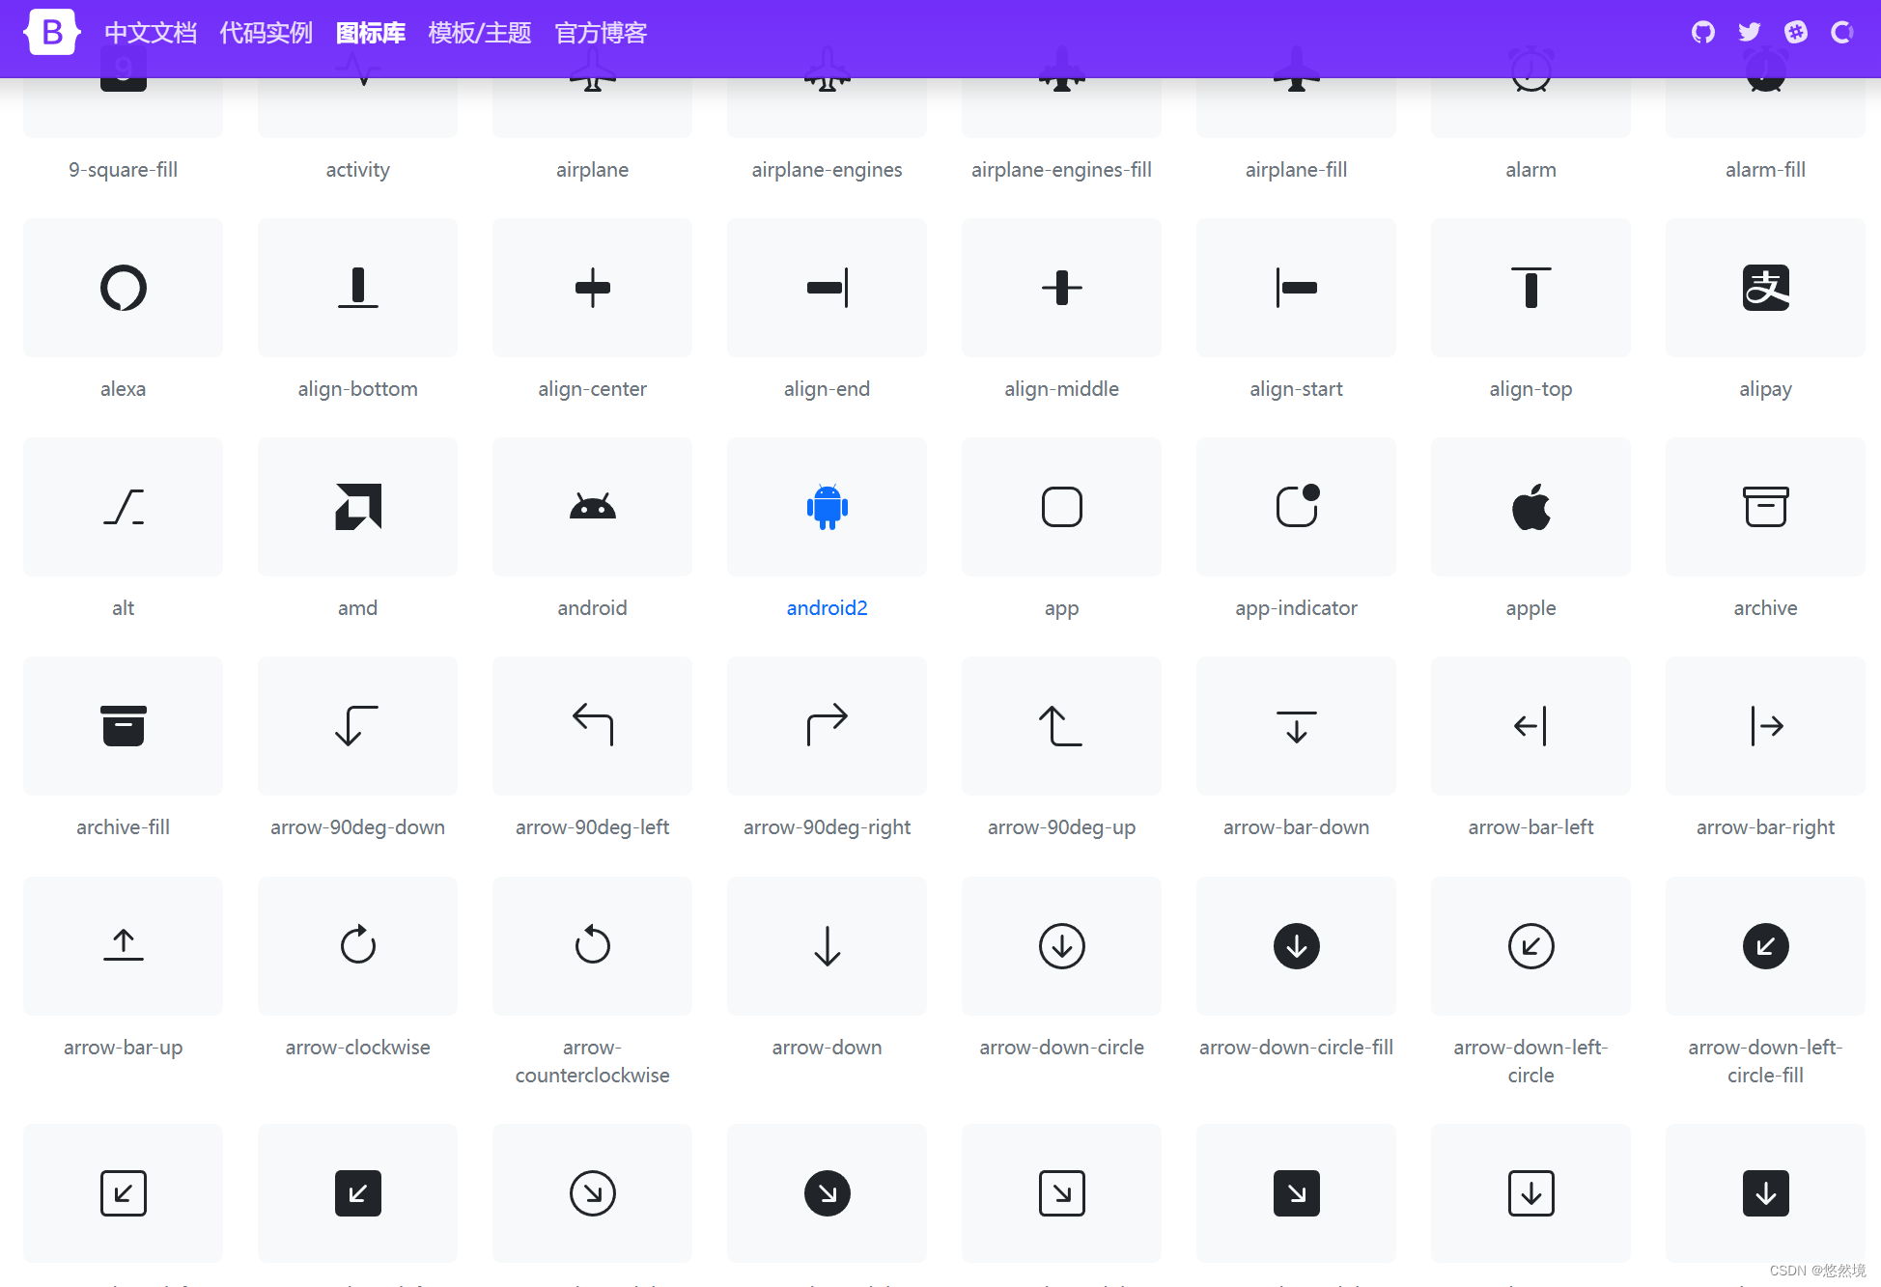Open the 中文文档 nav item
This screenshot has height=1287, width=1881.
[x=151, y=33]
